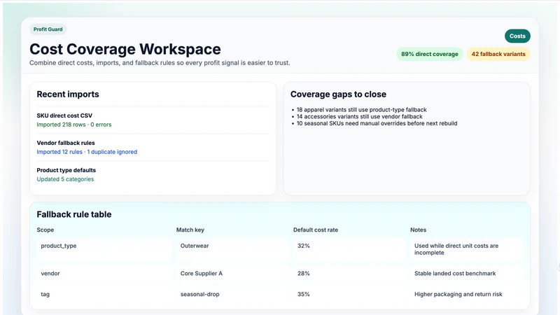Click the Match key column header

click(190, 230)
